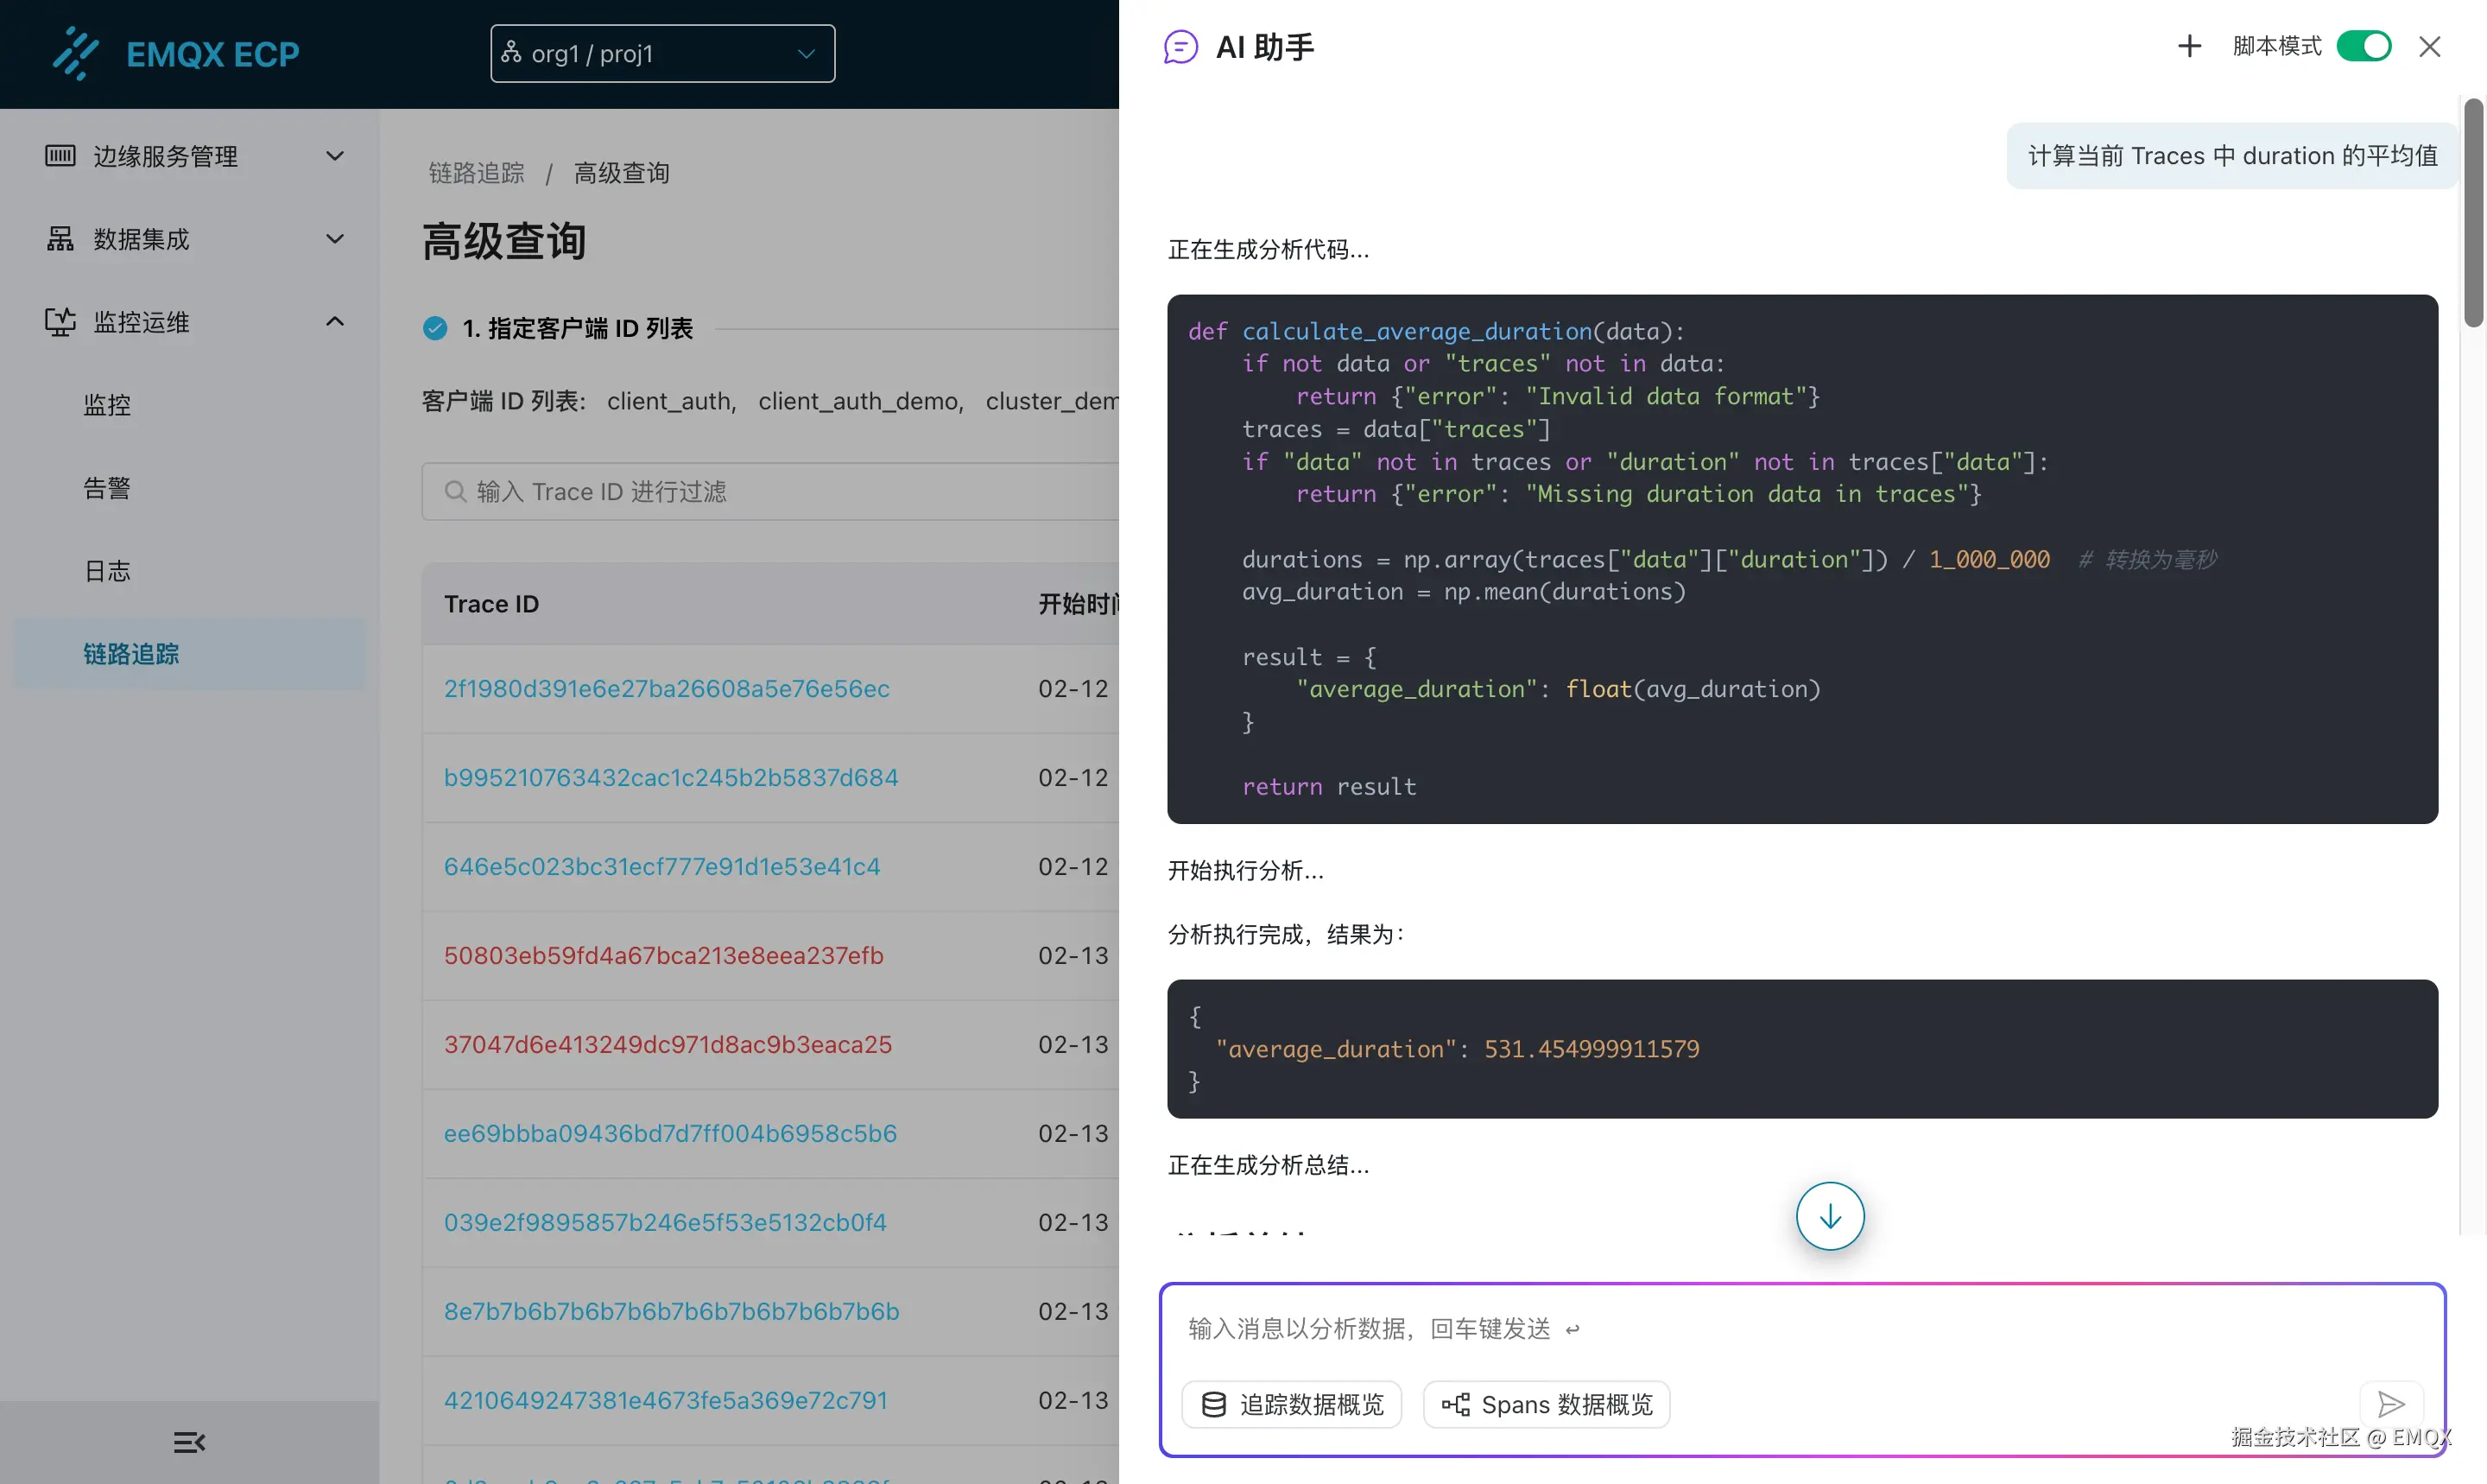Click the scroll-to-bottom circular arrow
The height and width of the screenshot is (1484, 2487).
(1829, 1216)
